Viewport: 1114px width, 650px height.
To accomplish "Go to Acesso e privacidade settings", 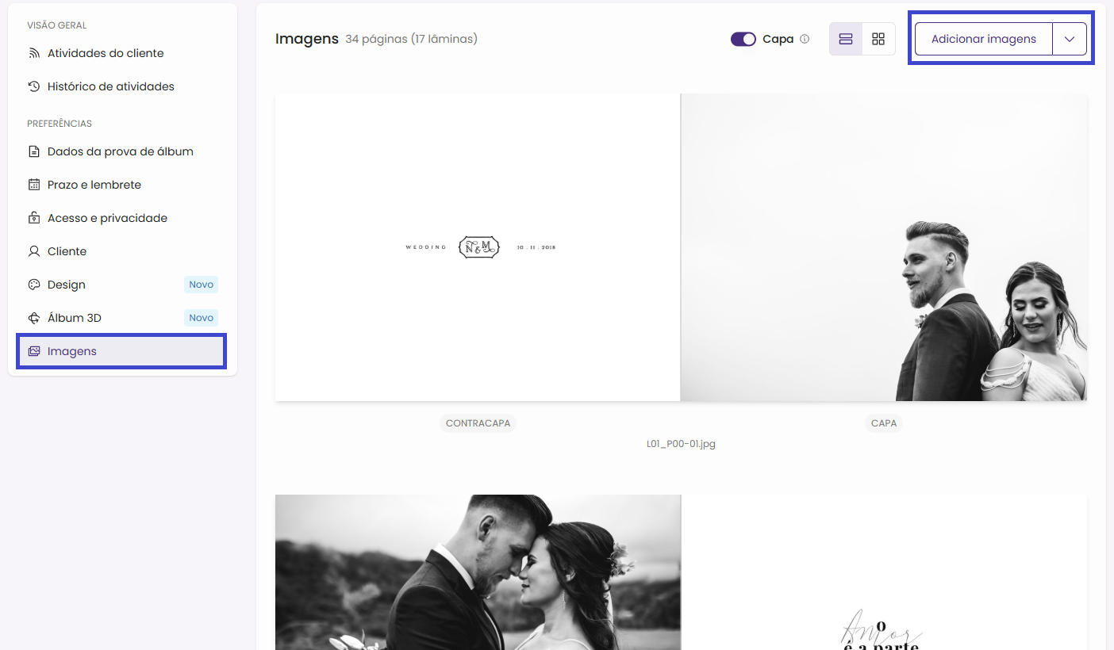I will [107, 218].
